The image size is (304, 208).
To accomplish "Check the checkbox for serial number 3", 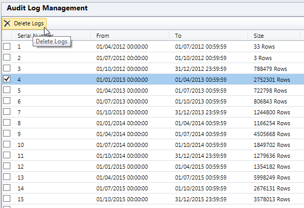I will [x=7, y=68].
